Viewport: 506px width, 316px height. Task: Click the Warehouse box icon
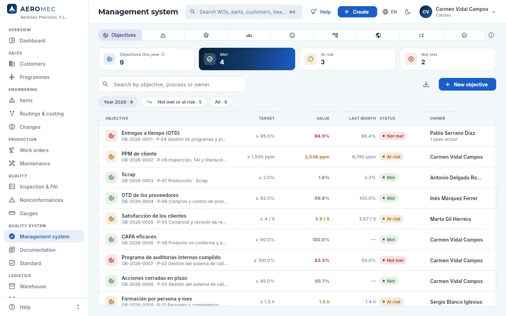[x=12, y=287]
